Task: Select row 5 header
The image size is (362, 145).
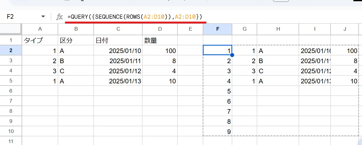Action: 11,81
